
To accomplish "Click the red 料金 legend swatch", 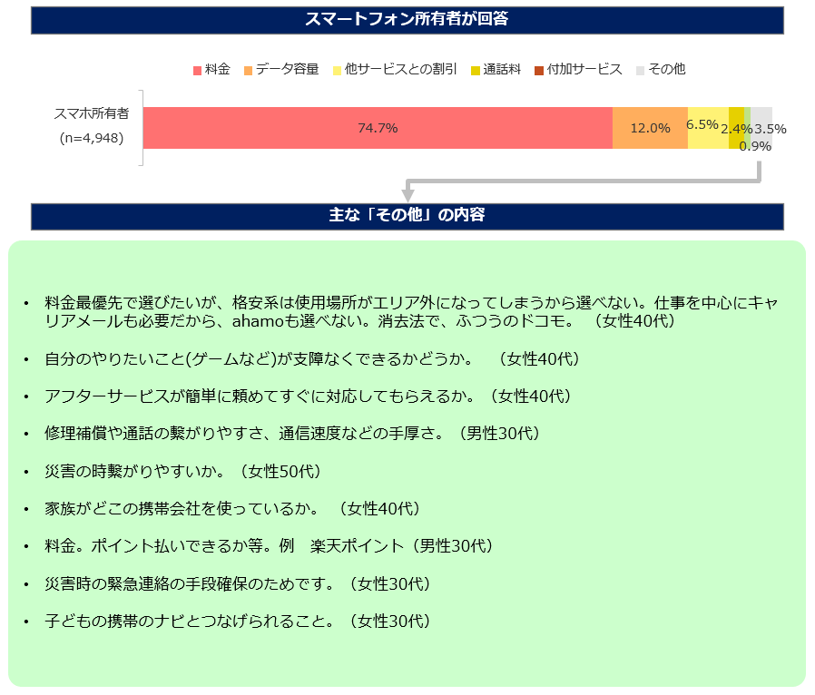I will [197, 71].
